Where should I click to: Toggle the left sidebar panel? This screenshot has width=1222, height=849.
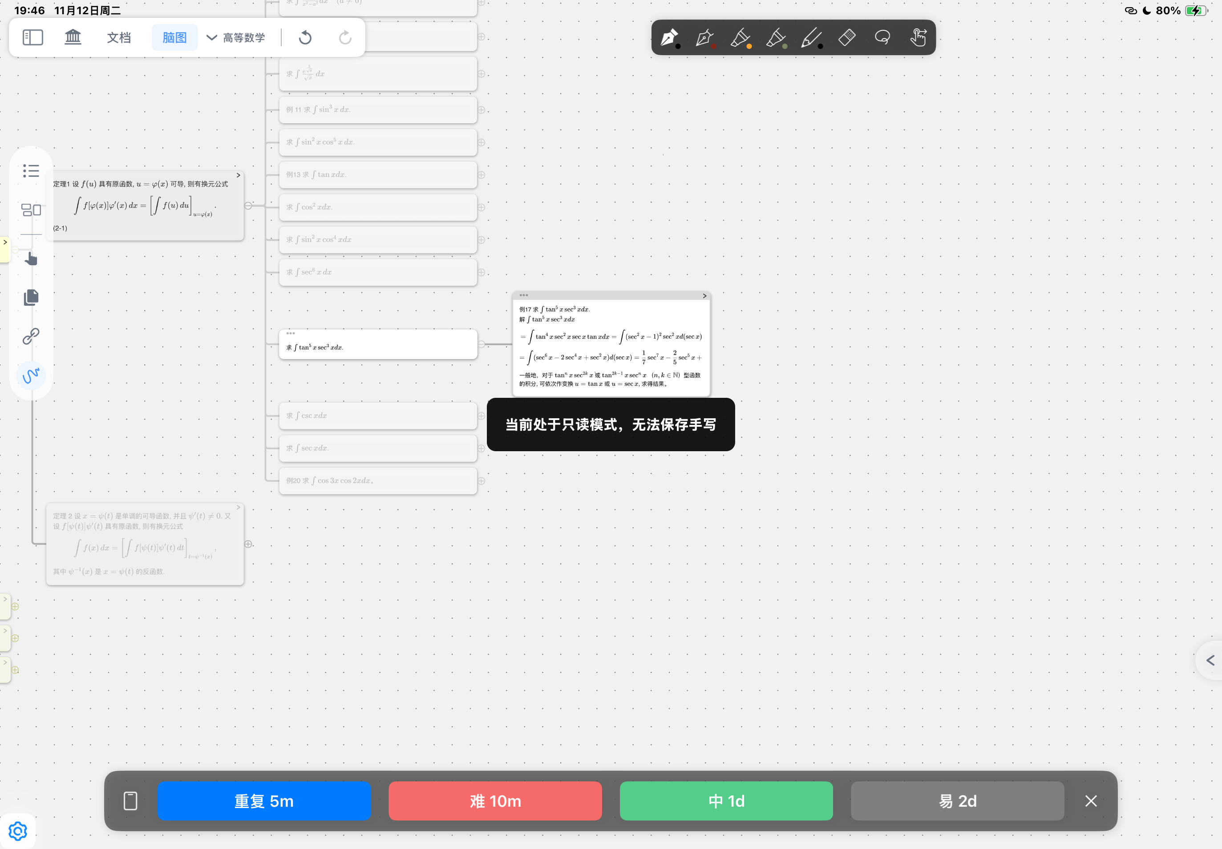(32, 37)
